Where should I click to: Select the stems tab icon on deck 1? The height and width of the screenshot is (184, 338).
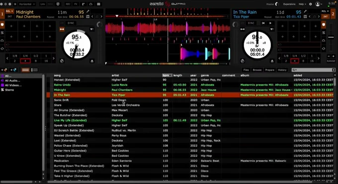pos(2,33)
